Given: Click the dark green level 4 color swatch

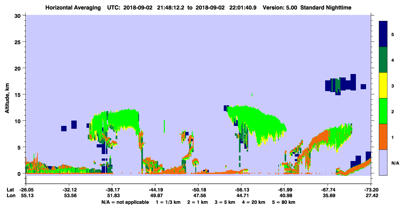Looking at the screenshot, I should pos(383,60).
